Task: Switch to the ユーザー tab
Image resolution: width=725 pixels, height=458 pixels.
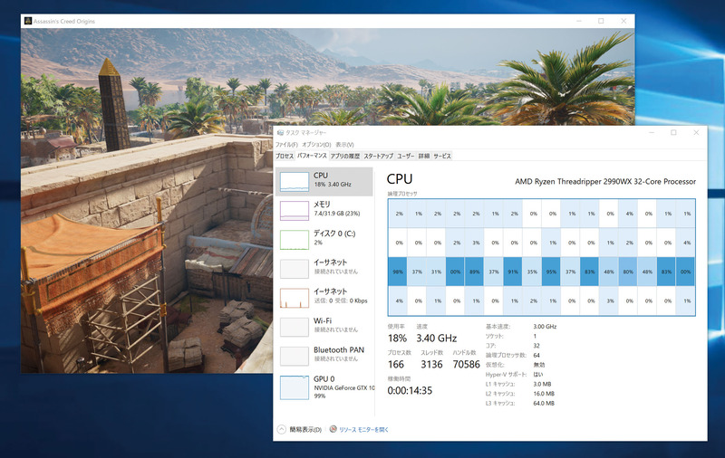Action: (405, 156)
